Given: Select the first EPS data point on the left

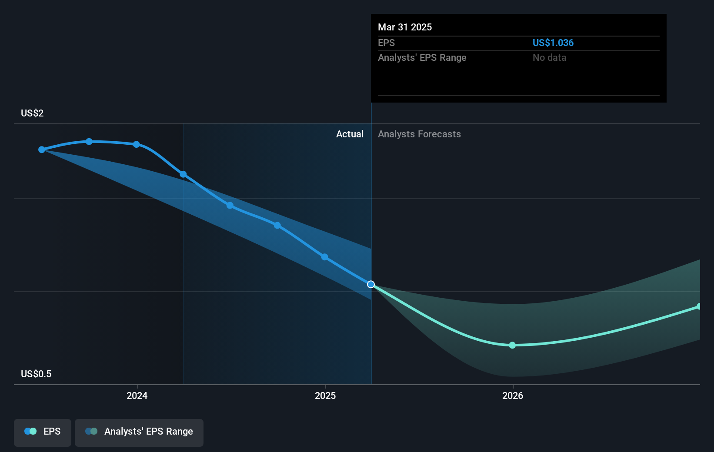Looking at the screenshot, I should click(42, 150).
